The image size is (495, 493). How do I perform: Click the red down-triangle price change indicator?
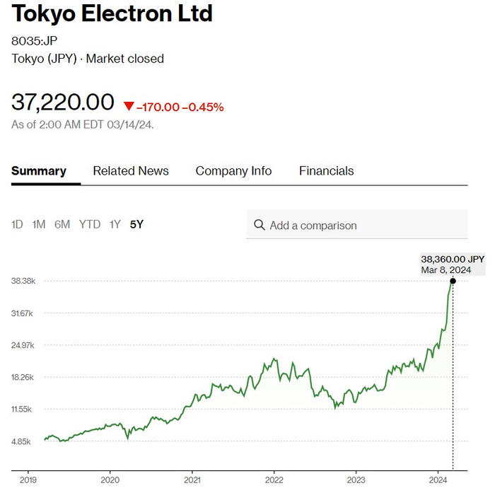(128, 107)
